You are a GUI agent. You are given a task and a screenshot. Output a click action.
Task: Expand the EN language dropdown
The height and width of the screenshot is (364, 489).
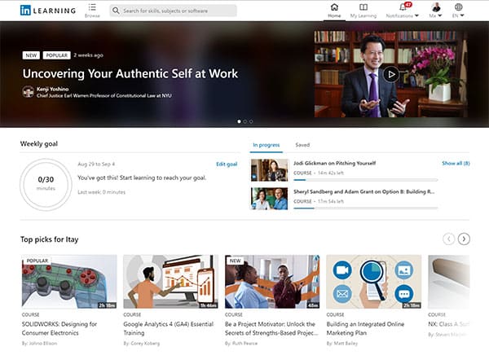coord(462,15)
